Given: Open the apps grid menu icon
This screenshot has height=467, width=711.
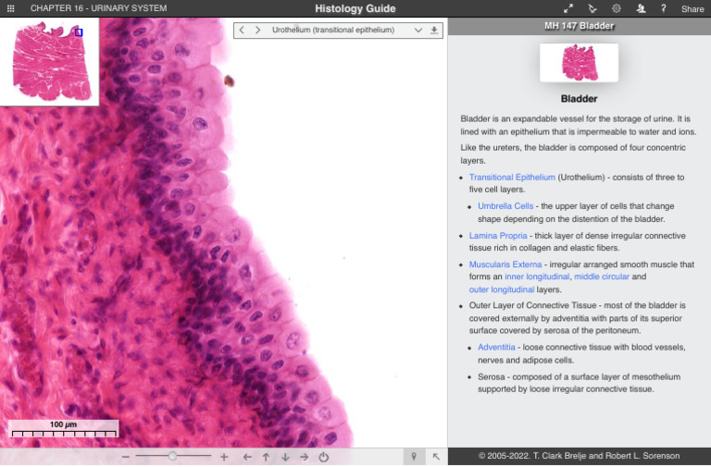Looking at the screenshot, I should pos(11,8).
